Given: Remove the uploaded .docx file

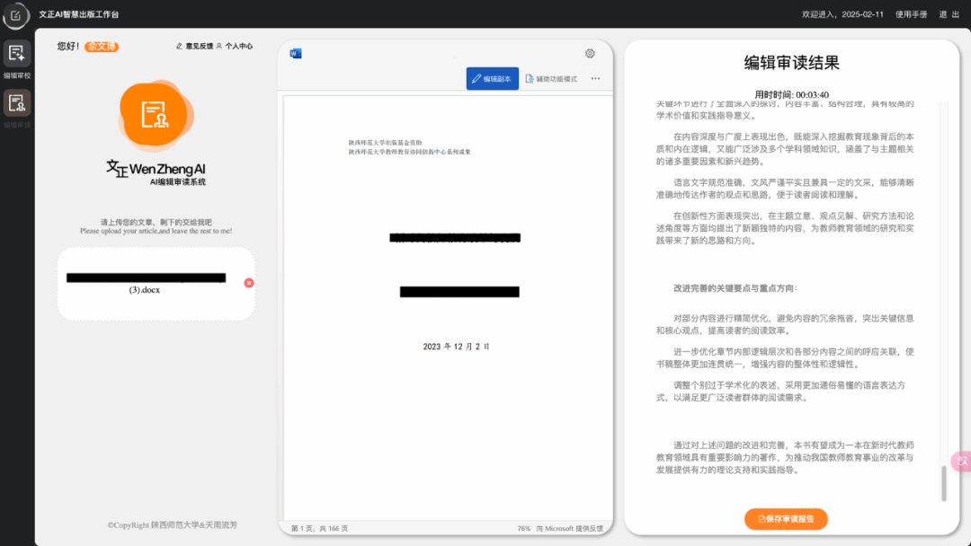Looking at the screenshot, I should coord(249,283).
